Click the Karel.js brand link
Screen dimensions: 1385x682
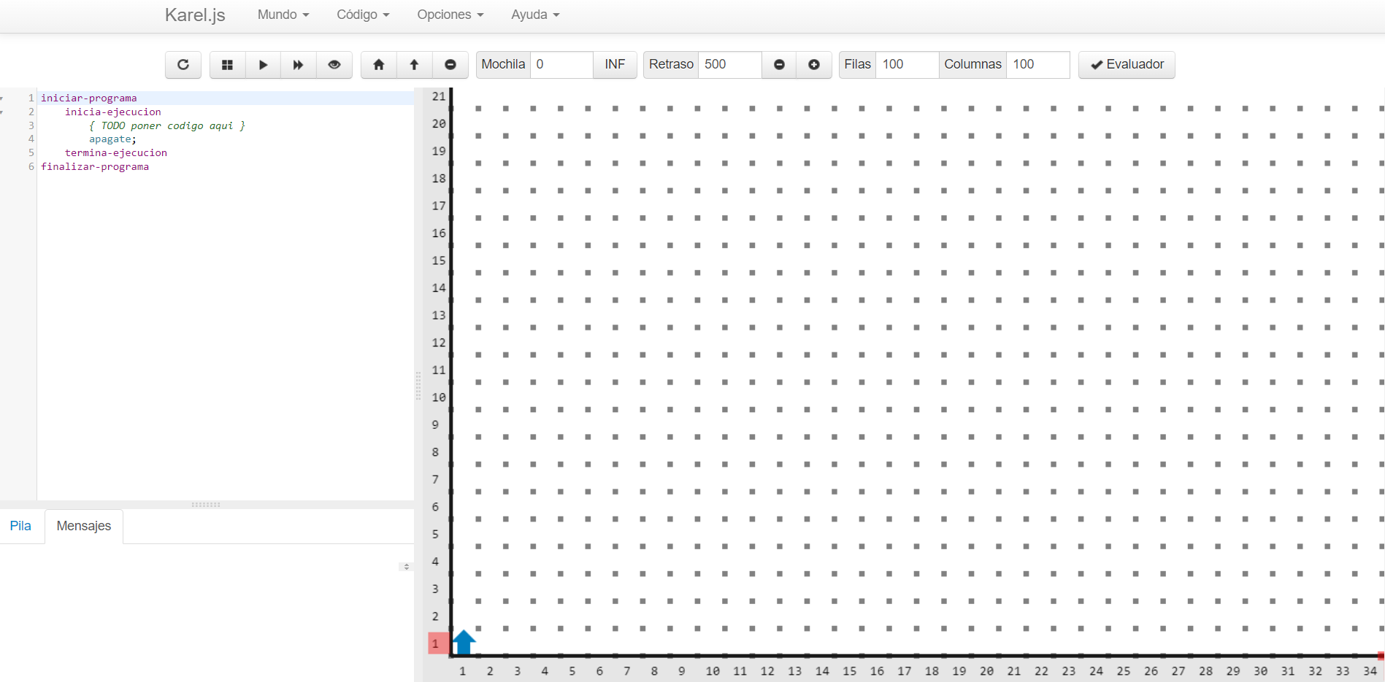click(x=195, y=15)
